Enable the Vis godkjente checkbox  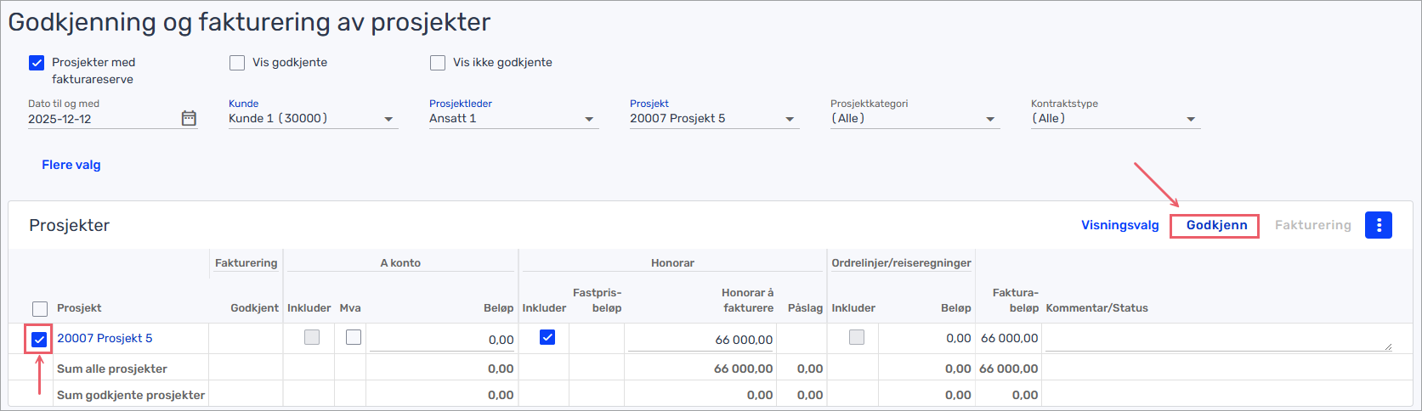click(237, 63)
